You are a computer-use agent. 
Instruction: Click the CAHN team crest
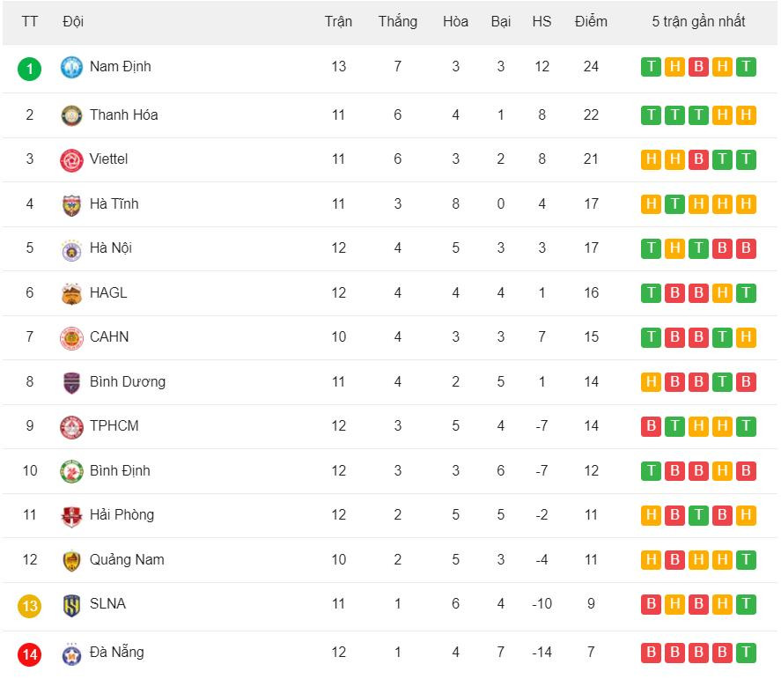pos(71,337)
